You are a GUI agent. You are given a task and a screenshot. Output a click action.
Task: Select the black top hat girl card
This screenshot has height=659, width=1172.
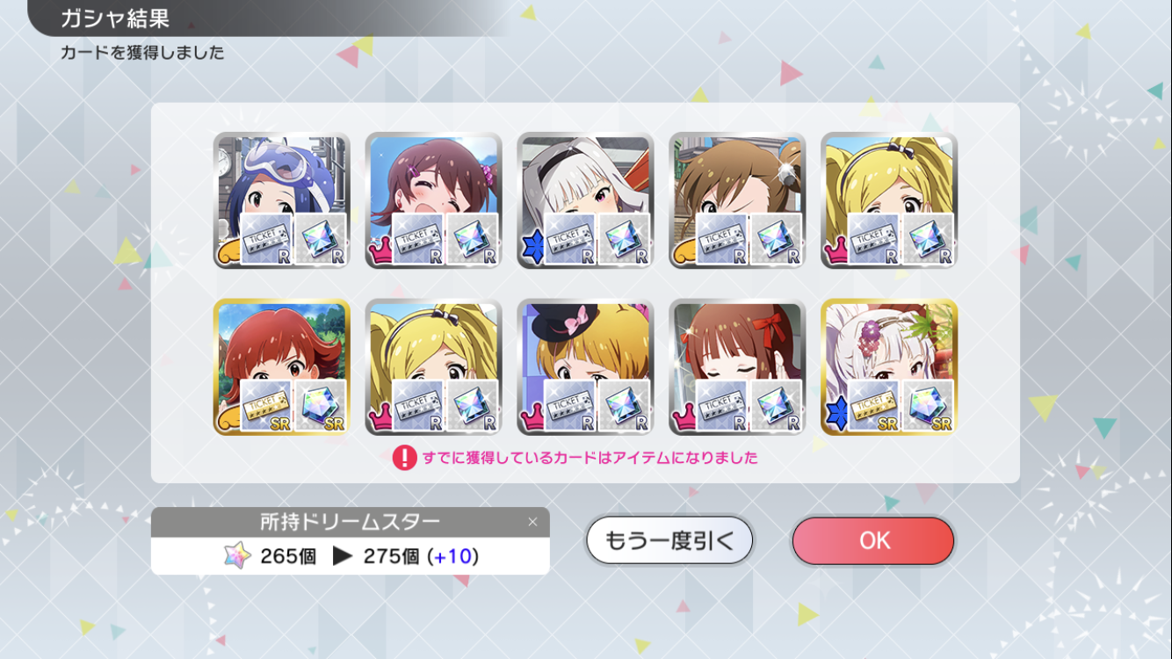point(585,367)
